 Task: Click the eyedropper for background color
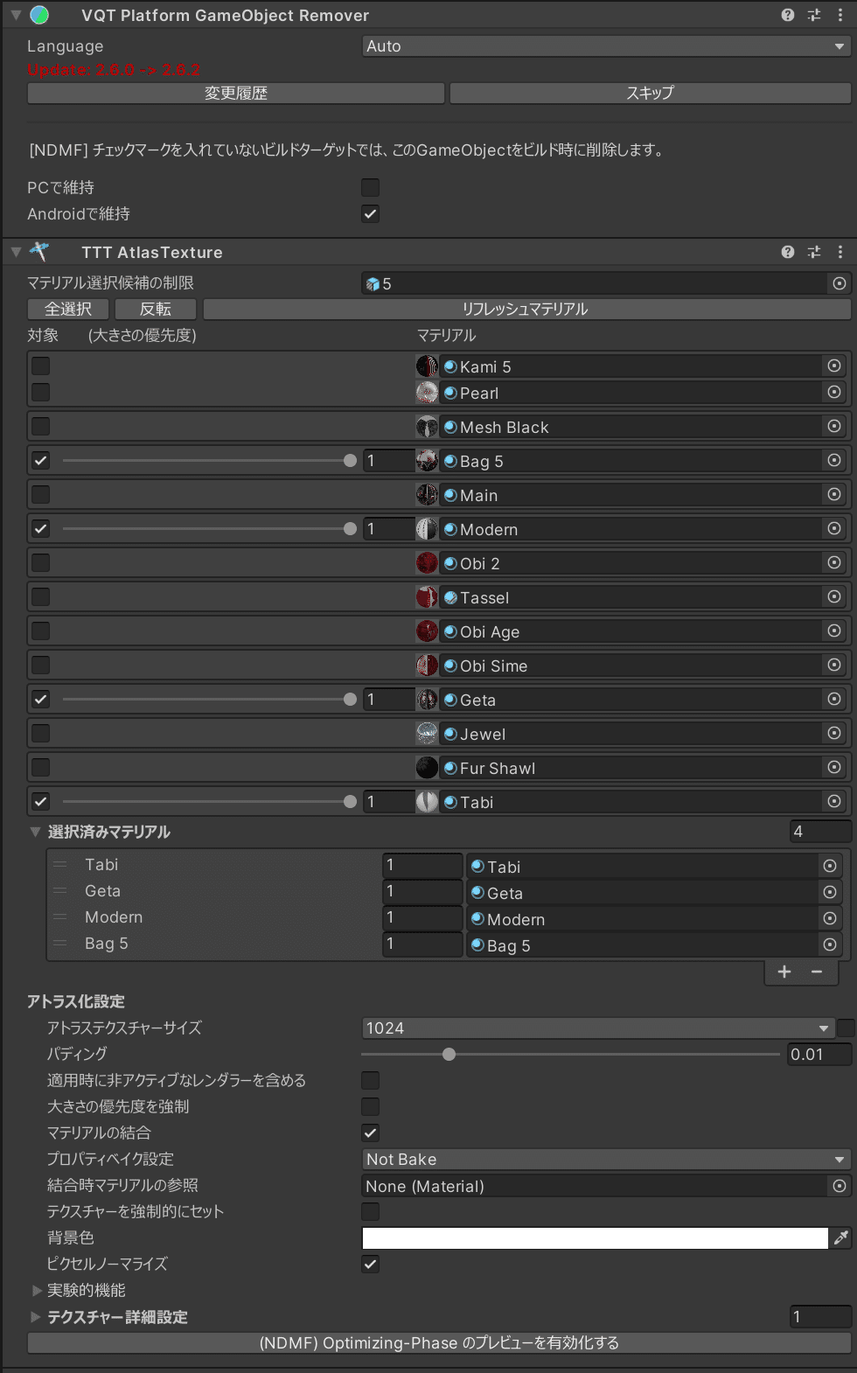click(841, 1237)
